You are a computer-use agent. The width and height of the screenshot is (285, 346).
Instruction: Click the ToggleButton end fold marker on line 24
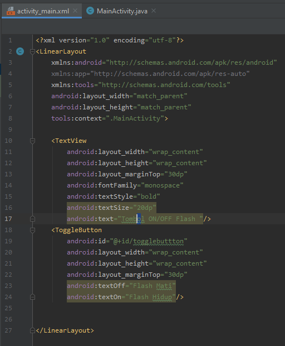(32, 297)
